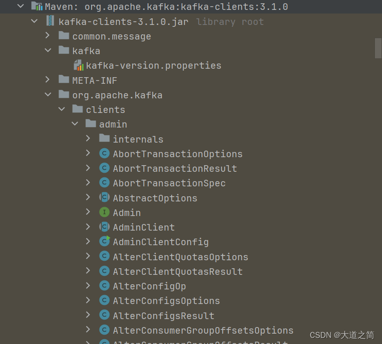
Task: Collapse the org.apache.kafka package
Action: [x=48, y=94]
